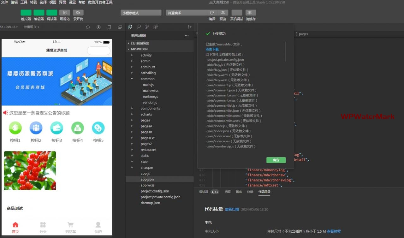This screenshot has height=238, width=404.
Task: Select app.wxss in the file tree
Action: tap(147, 185)
